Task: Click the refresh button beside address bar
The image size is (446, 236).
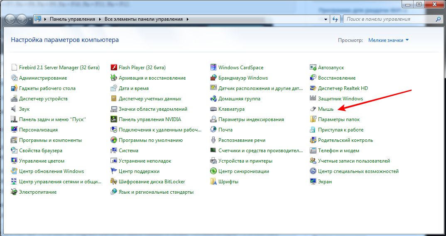Action: 336,19
